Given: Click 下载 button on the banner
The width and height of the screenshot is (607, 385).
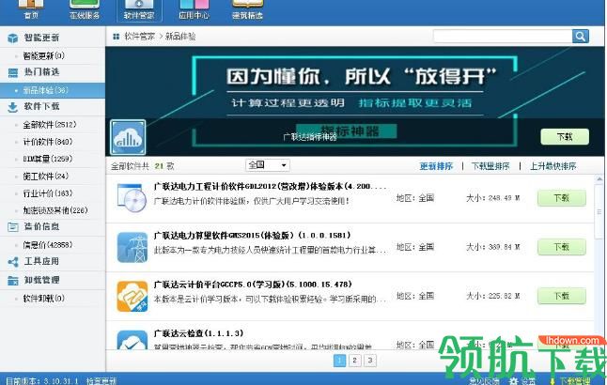Looking at the screenshot, I should (x=565, y=136).
